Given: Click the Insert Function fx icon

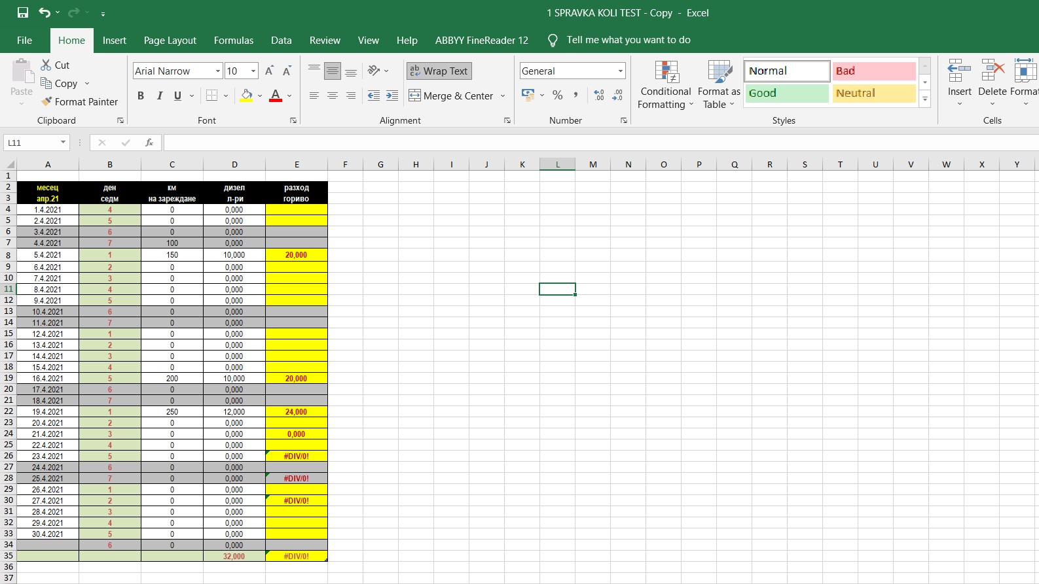Looking at the screenshot, I should tap(149, 142).
